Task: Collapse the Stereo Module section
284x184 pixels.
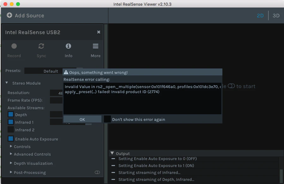Action: (7, 83)
